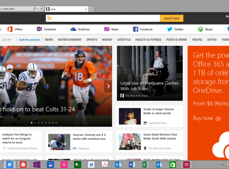The height and width of the screenshot is (169, 229).
Task: Open the Colts 31-24 headline story
Action: coord(37,109)
